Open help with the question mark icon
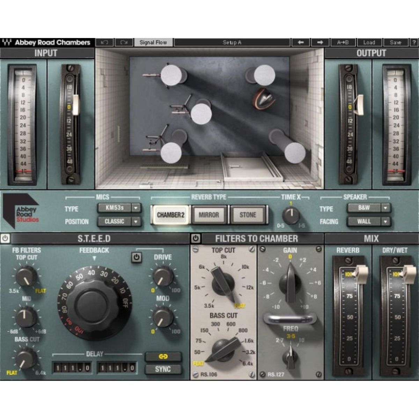This screenshot has width=419, height=419. click(x=414, y=42)
